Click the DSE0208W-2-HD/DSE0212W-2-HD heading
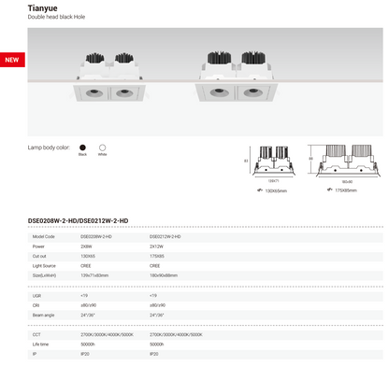 78,220
